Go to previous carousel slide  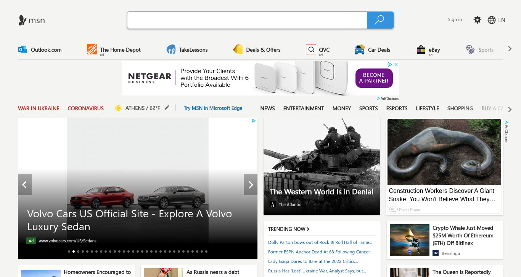tap(25, 185)
